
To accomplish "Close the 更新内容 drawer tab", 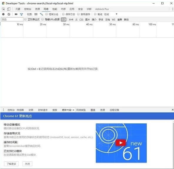I will click(x=73, y=110).
